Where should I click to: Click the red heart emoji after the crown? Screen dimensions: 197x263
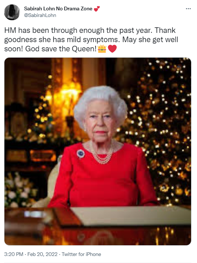pos(112,49)
